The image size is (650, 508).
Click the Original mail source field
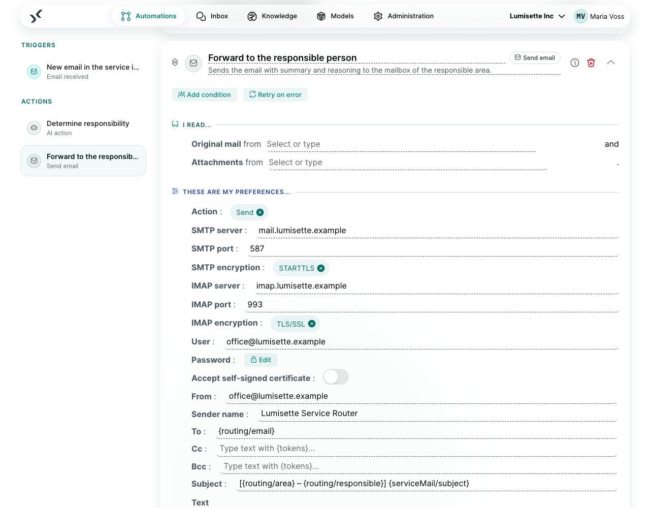pyautogui.click(x=401, y=144)
